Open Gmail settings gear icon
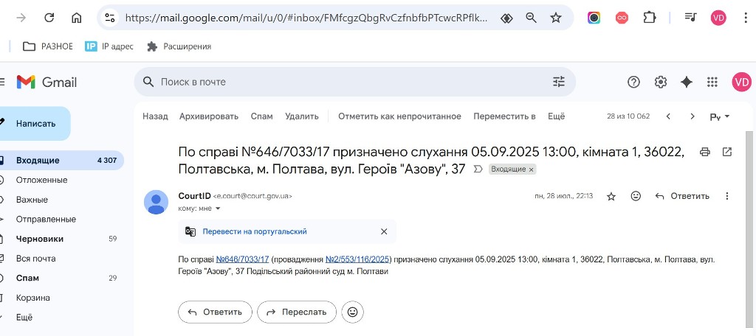Image resolution: width=756 pixels, height=336 pixels. tap(661, 82)
